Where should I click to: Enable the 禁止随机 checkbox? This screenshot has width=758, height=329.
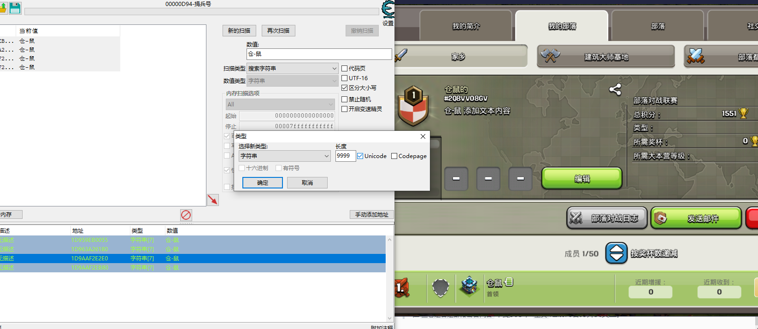click(x=344, y=99)
